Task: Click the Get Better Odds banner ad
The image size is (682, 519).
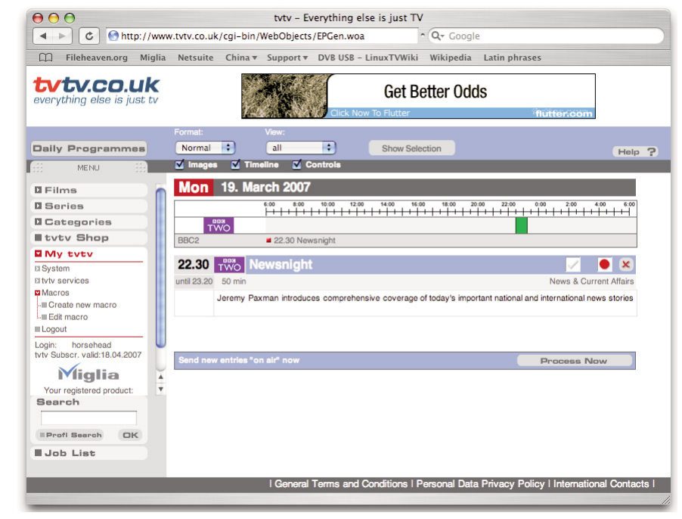Action: coord(418,96)
